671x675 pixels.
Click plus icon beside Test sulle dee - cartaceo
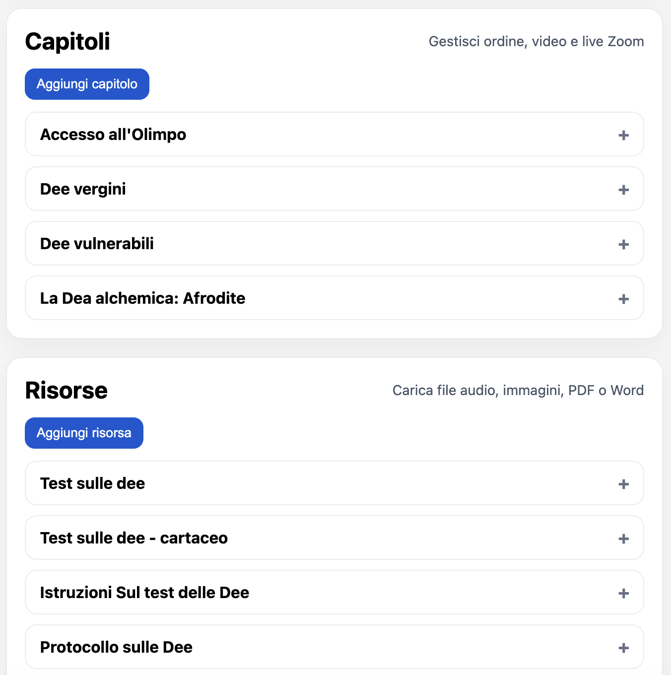(624, 539)
